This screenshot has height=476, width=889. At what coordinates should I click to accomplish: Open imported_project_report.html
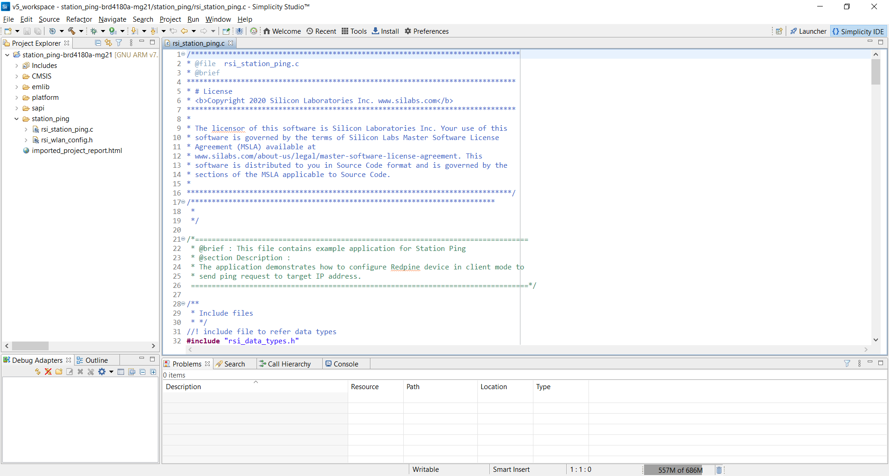(77, 151)
